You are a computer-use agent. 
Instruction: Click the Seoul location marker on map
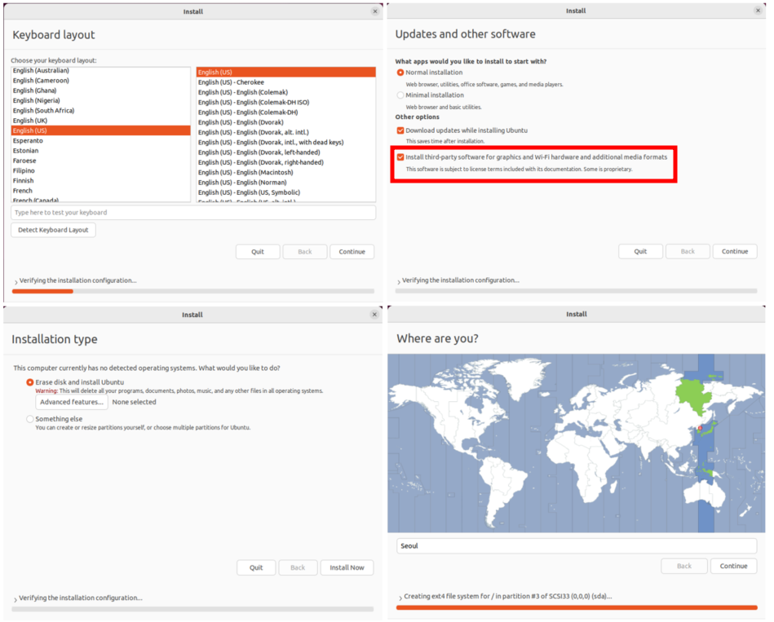(700, 428)
